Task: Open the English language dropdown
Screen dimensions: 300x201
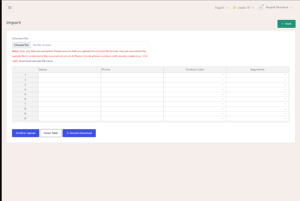Action: [222, 8]
